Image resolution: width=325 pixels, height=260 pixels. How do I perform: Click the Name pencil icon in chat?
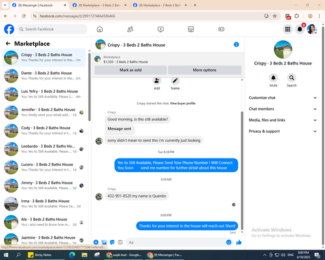[x=175, y=81]
